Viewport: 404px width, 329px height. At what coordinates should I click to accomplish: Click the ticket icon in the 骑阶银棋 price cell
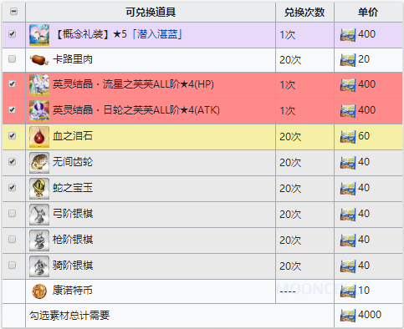coord(348,266)
